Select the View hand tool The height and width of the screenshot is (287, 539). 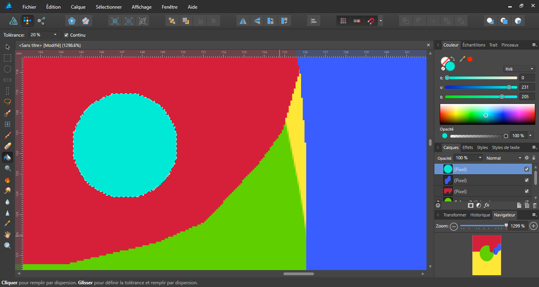pyautogui.click(x=7, y=234)
